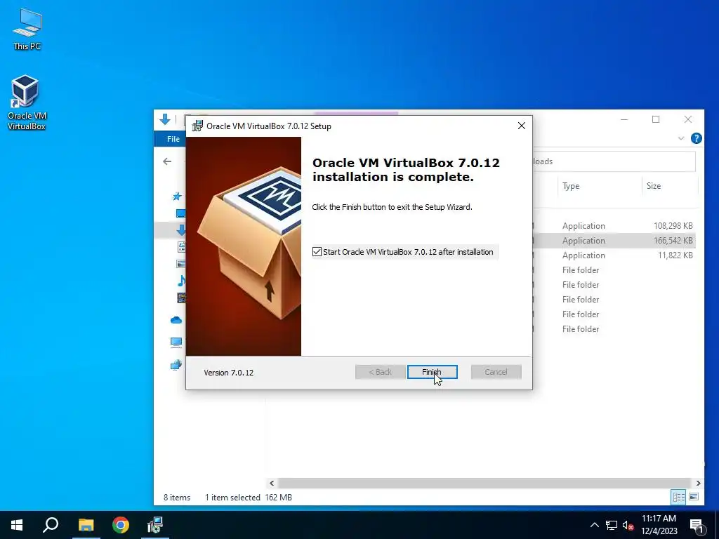This screenshot has height=539, width=719.
Task: Open taskbar search magnifier
Action: pyautogui.click(x=51, y=525)
